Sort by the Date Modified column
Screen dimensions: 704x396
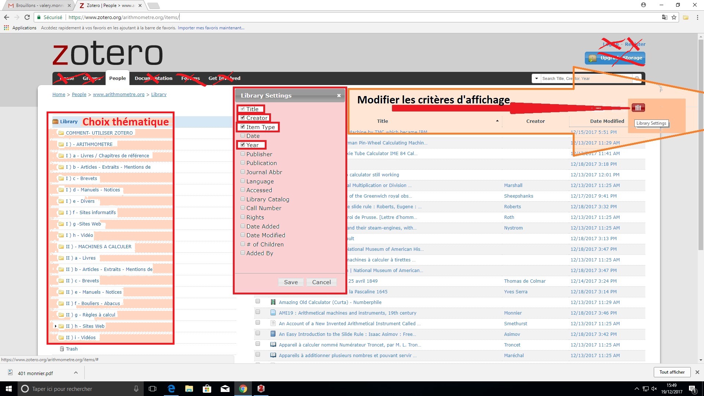click(x=607, y=121)
